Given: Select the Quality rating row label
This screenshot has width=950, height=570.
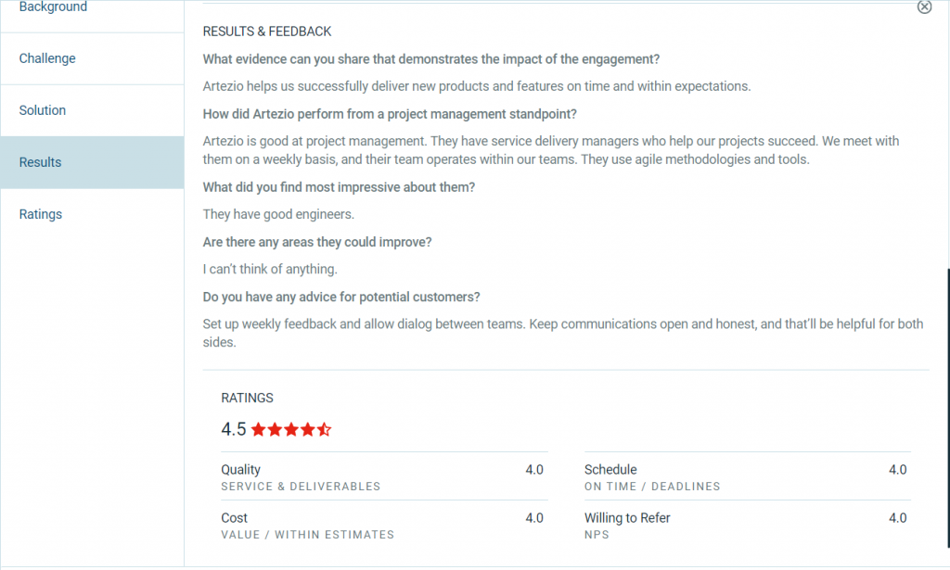Looking at the screenshot, I should (241, 470).
